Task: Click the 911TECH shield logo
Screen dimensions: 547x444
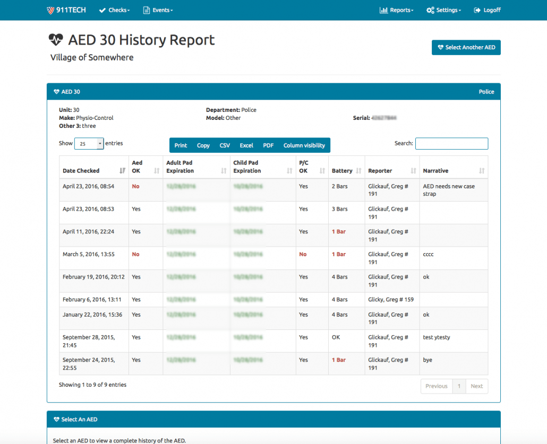Action: pyautogui.click(x=50, y=10)
